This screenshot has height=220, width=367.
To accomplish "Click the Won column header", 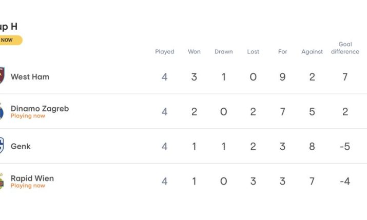I will (x=194, y=52).
